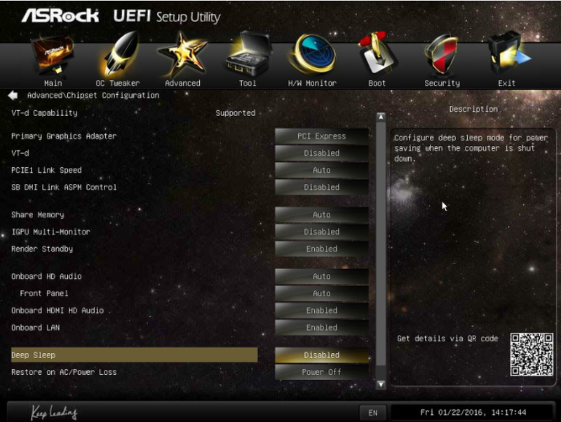
Task: Toggle IGPU Multi-Monitor Disabled setting
Action: pyautogui.click(x=322, y=232)
